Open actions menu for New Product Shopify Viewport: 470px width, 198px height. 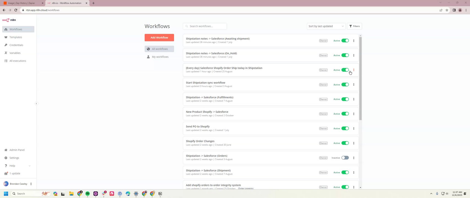354,114
